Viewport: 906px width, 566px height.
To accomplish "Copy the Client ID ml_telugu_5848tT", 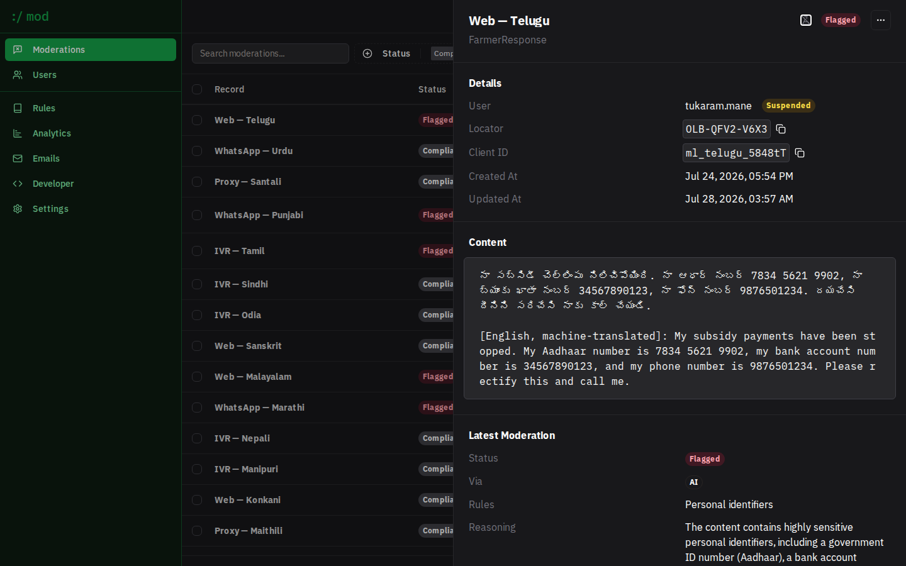I will tap(800, 153).
